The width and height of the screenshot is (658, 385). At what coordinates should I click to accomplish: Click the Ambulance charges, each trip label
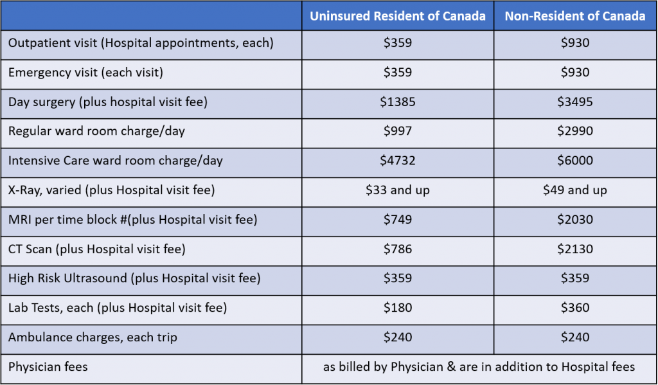pyautogui.click(x=93, y=338)
